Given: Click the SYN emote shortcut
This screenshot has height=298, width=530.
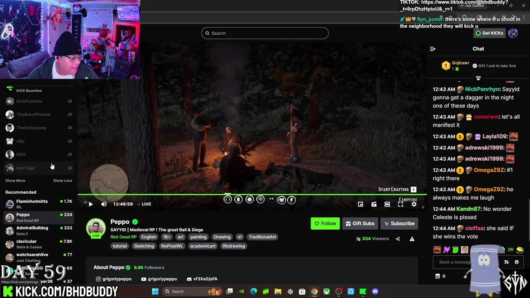Looking at the screenshot, I should [511, 250].
